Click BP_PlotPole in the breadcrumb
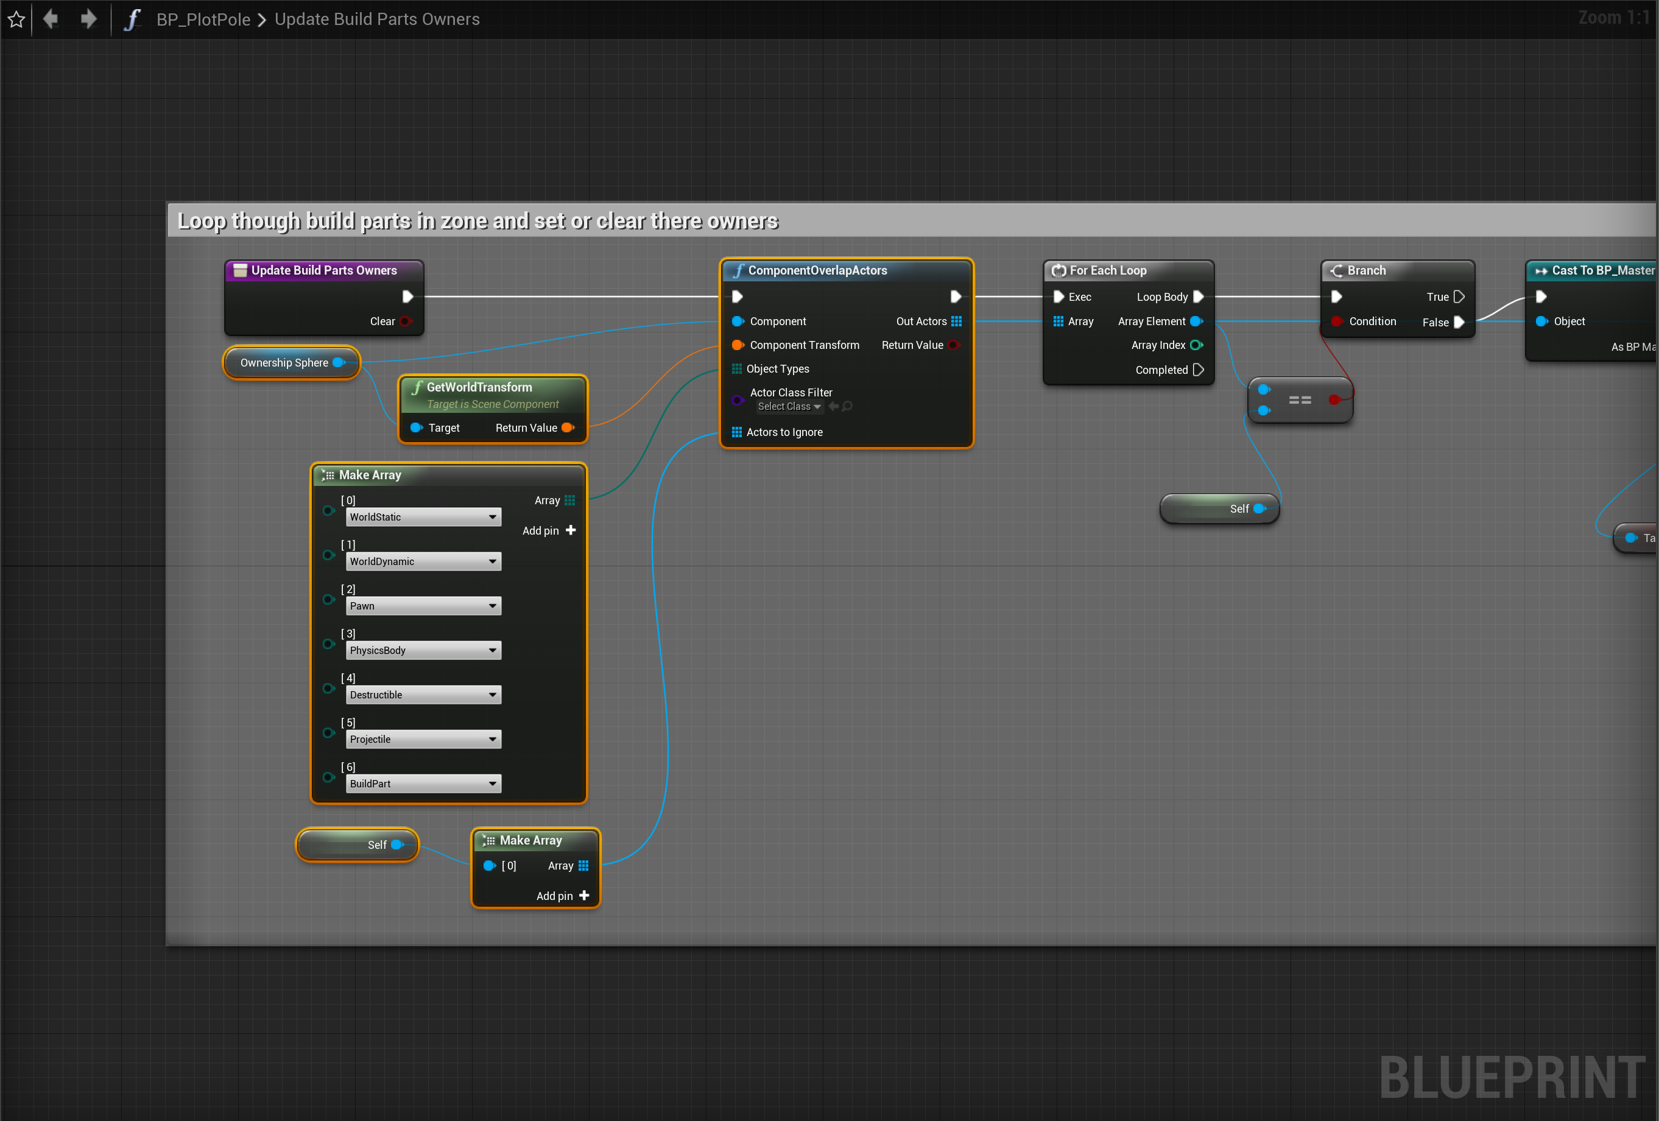1659x1121 pixels. click(203, 19)
